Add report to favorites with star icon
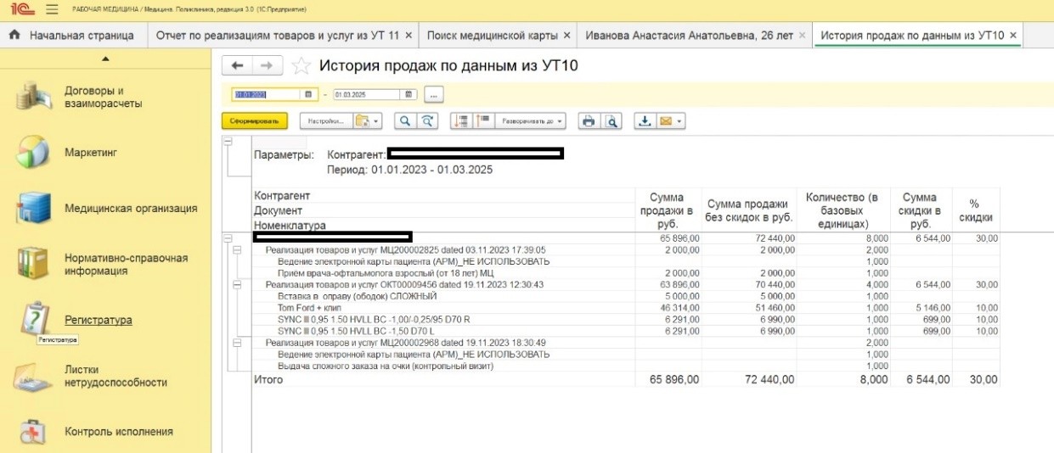 (301, 66)
